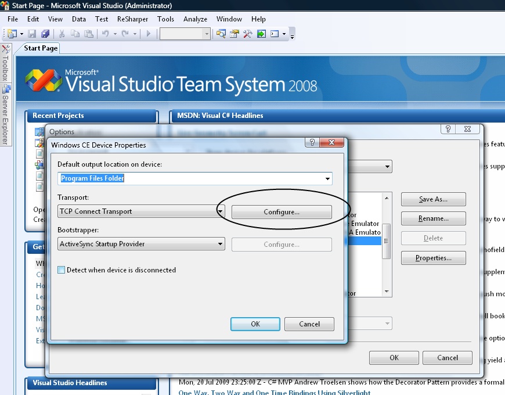Image resolution: width=505 pixels, height=395 pixels.
Task: Click OK in Windows CE Device Properties
Action: pyautogui.click(x=255, y=324)
